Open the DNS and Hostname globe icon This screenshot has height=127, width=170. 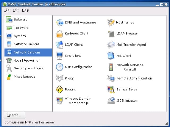click(59, 22)
